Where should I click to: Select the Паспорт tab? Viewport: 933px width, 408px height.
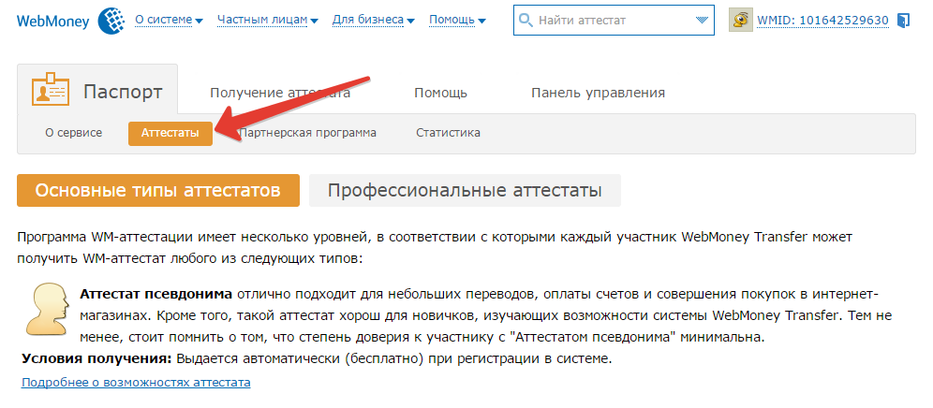tap(97, 89)
